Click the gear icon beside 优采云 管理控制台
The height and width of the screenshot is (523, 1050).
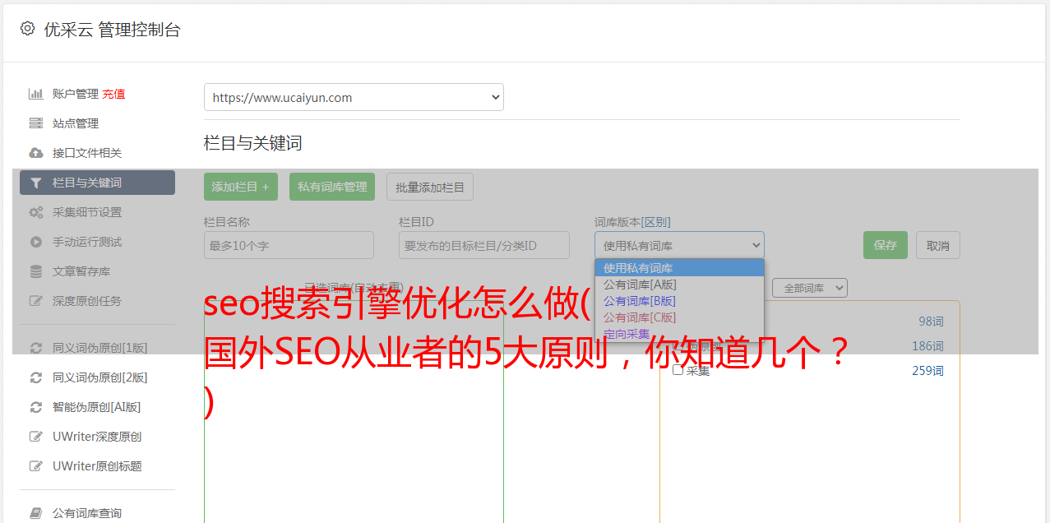click(27, 29)
